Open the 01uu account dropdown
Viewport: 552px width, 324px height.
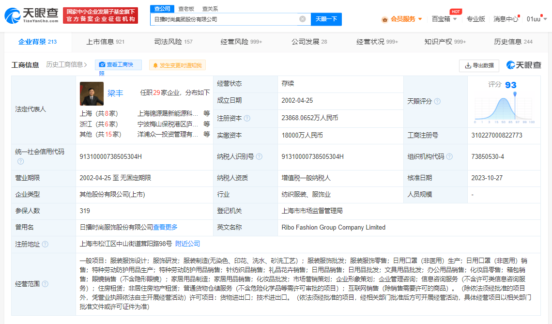click(537, 19)
